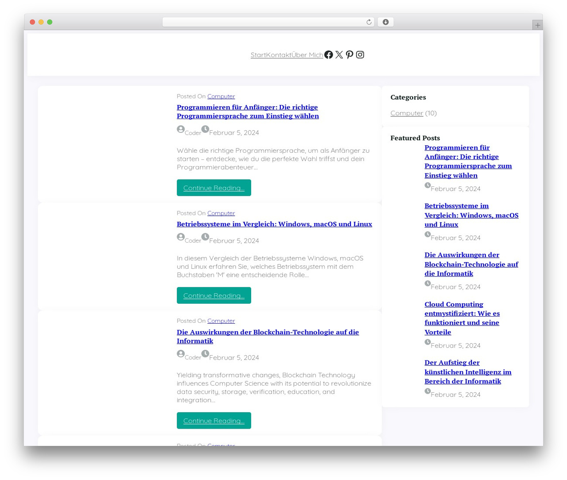567x480 pixels.
Task: Click Computer category link above Blockchain post
Action: 221,321
